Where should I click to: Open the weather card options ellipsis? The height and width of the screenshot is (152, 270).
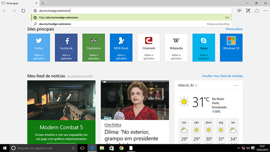236,85
